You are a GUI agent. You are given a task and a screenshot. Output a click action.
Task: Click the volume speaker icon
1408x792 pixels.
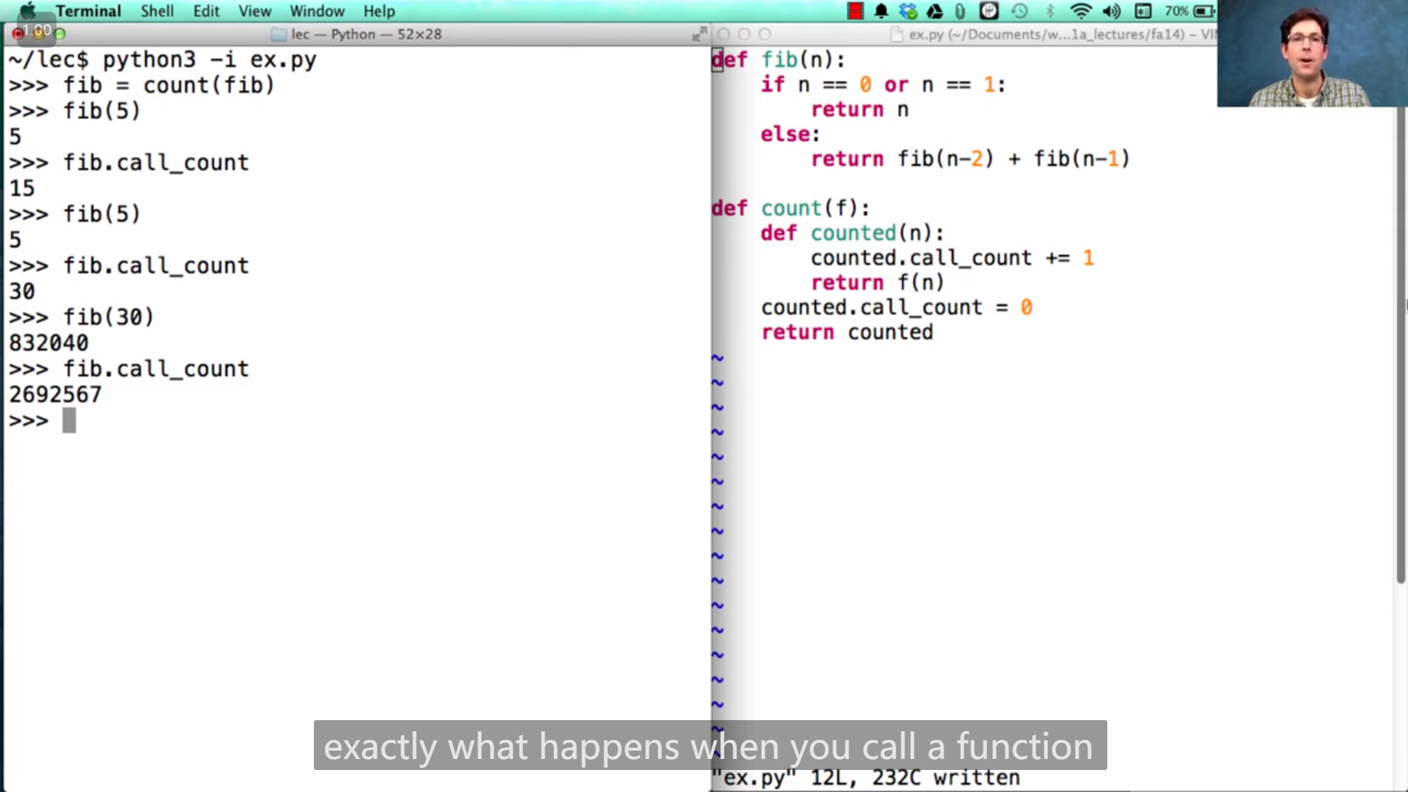tap(1111, 11)
